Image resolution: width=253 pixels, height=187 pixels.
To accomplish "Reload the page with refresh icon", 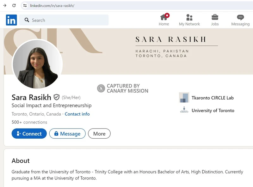I will click(14, 5).
